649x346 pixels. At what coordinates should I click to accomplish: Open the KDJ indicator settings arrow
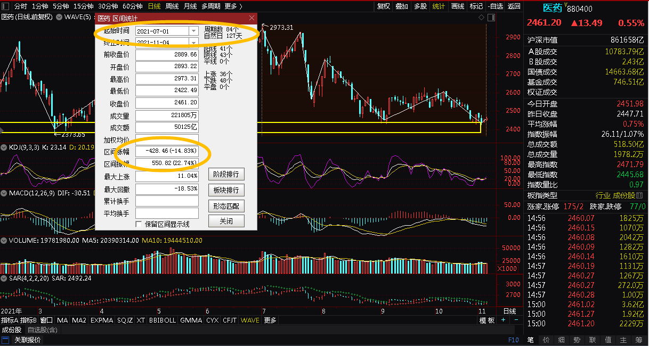pos(4,147)
